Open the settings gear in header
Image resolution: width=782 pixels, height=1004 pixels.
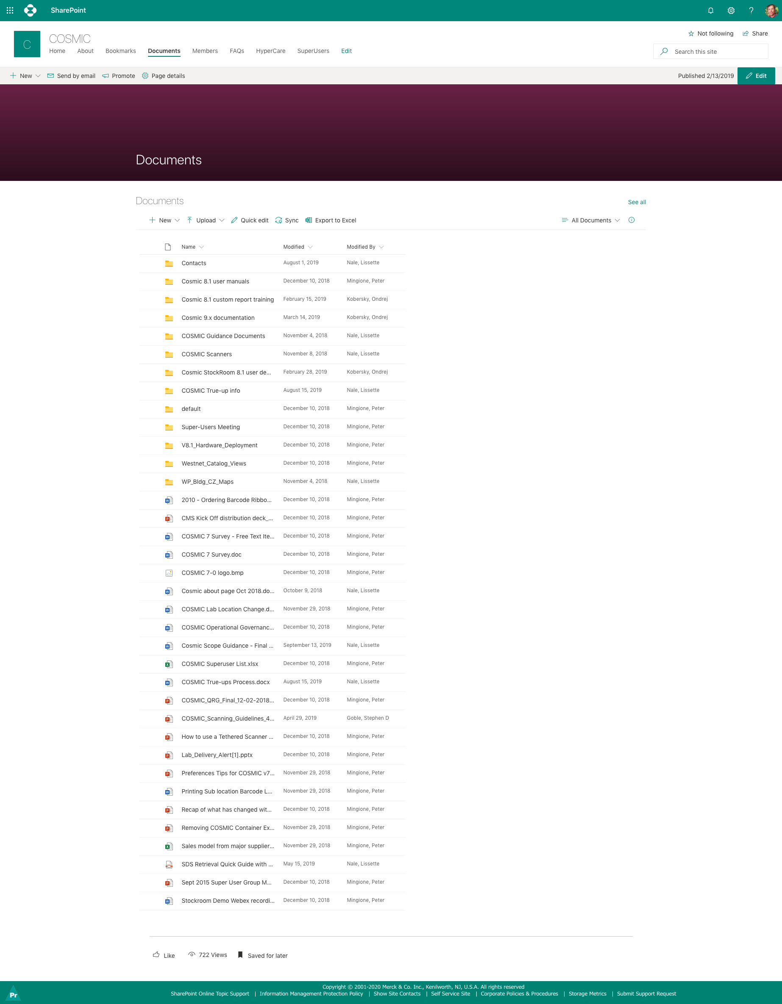pyautogui.click(x=730, y=11)
